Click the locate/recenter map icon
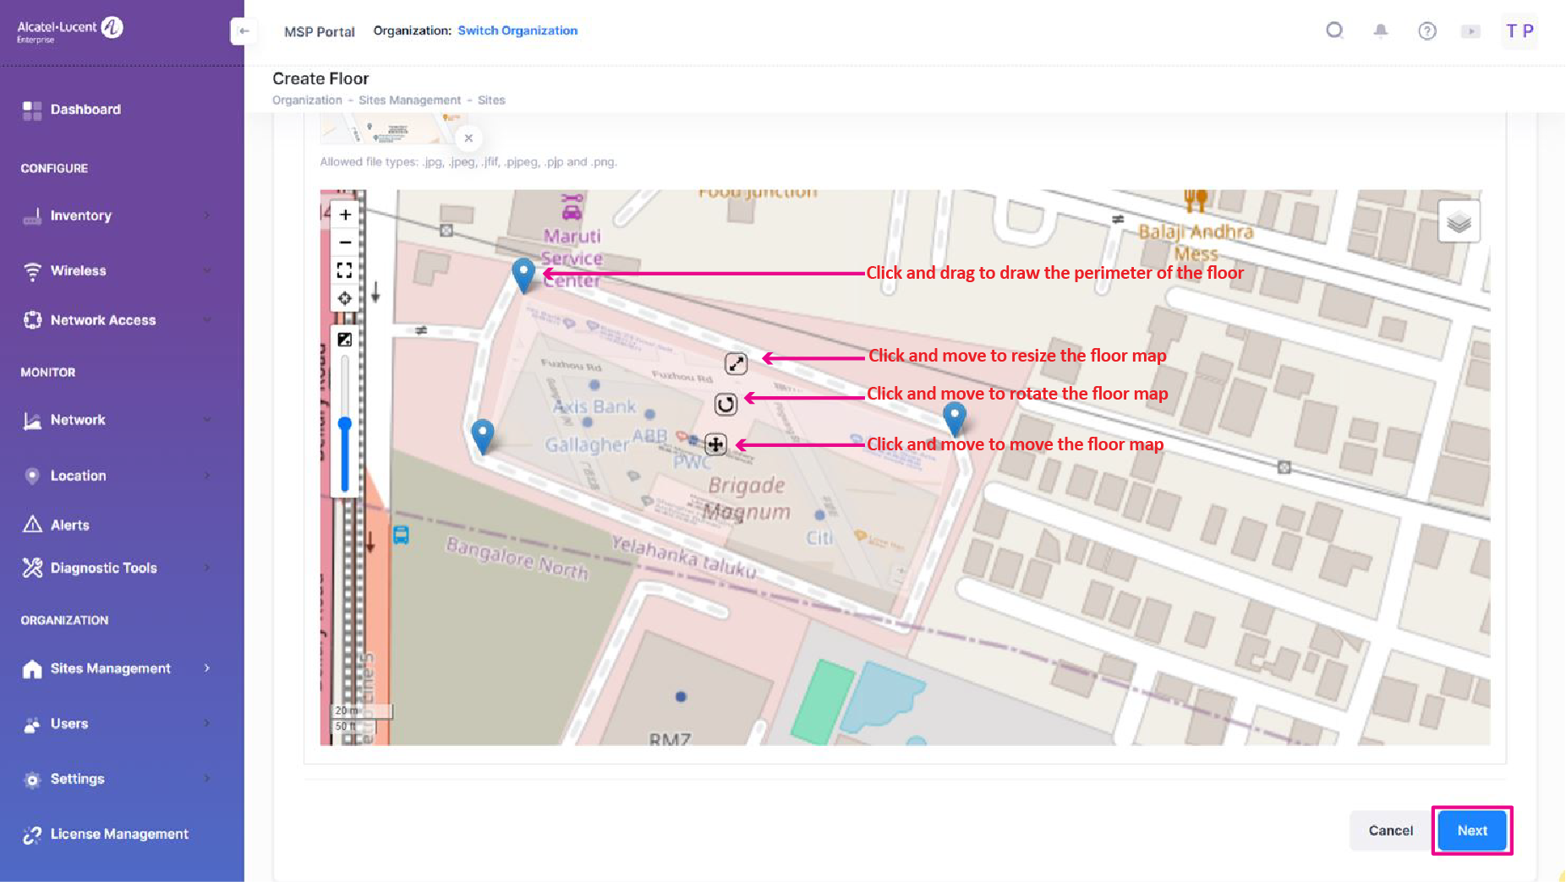This screenshot has width=1566, height=882. [x=345, y=298]
